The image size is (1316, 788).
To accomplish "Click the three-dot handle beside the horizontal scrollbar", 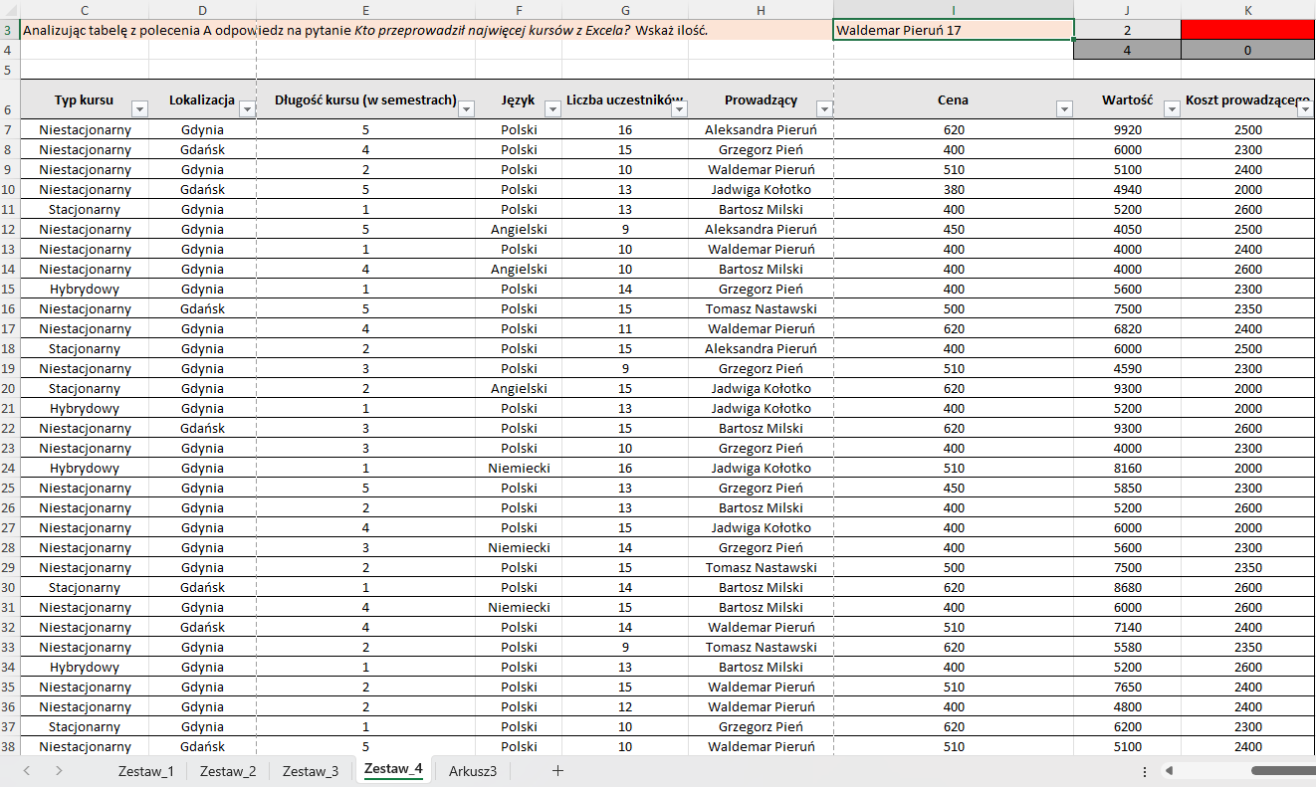I will click(1144, 771).
